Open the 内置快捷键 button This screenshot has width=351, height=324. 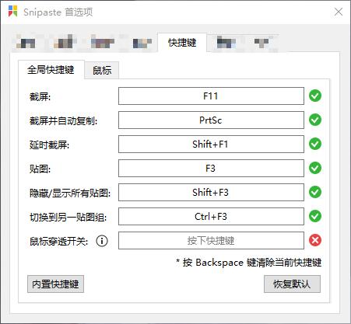55,284
